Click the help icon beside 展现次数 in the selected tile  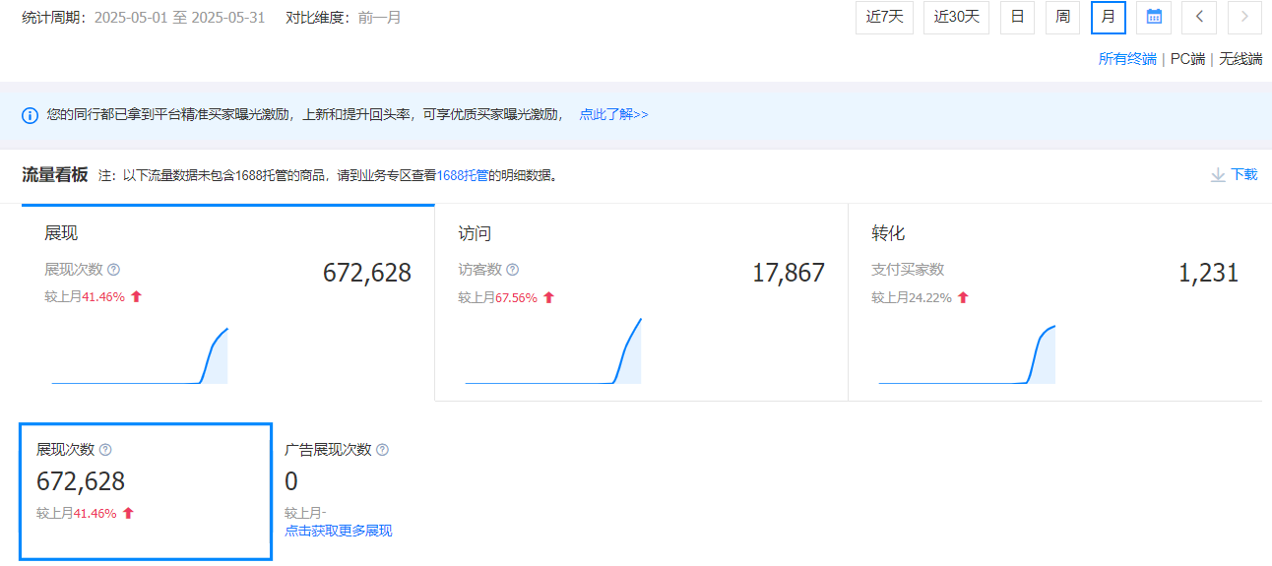click(x=105, y=450)
